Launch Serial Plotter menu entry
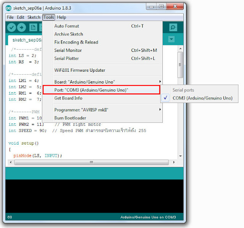The image size is (244, 228). tap(103, 58)
